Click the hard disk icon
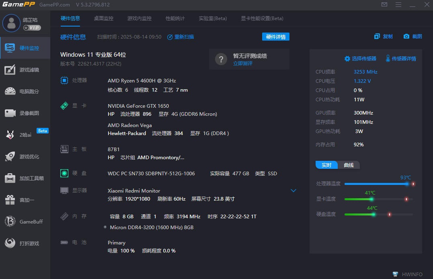The image size is (433, 279). (64, 173)
